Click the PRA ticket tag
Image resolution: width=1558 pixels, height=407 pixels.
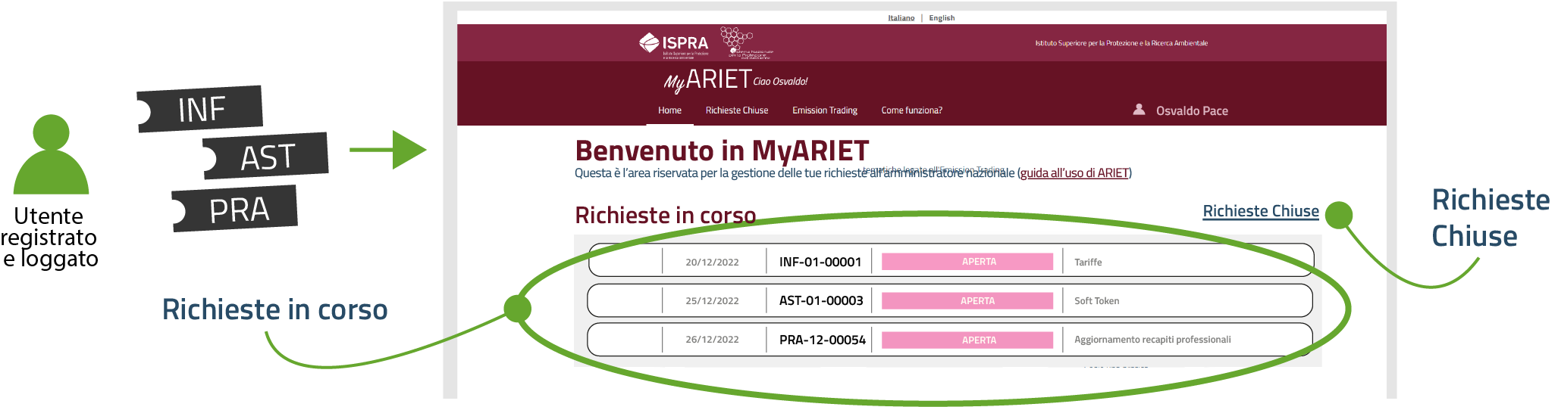(x=237, y=210)
